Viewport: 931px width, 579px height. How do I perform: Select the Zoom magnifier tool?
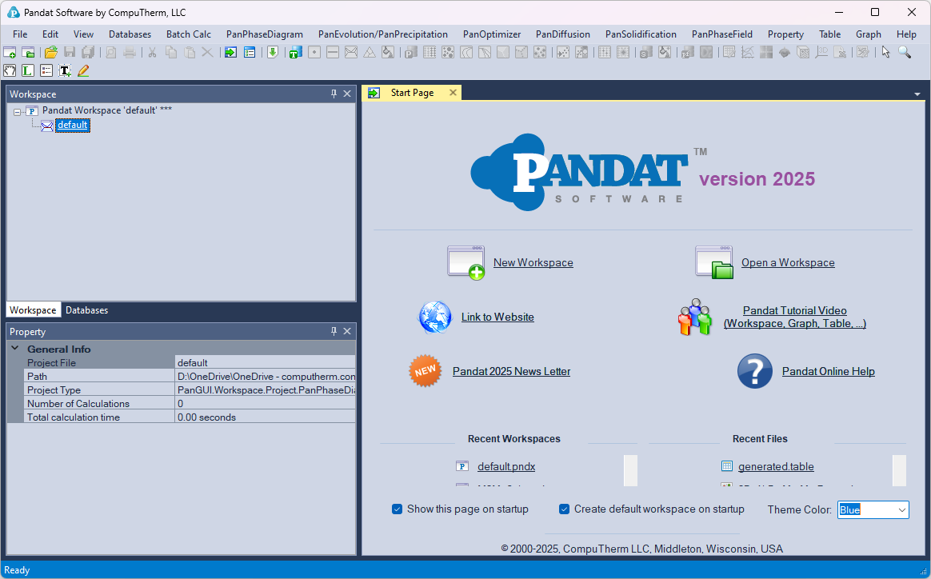pos(904,52)
